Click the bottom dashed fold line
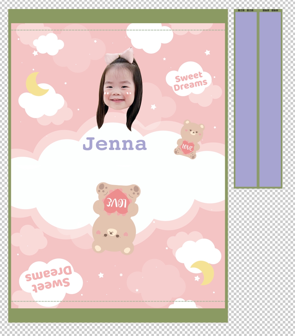The width and height of the screenshot is (295, 336). [118, 301]
